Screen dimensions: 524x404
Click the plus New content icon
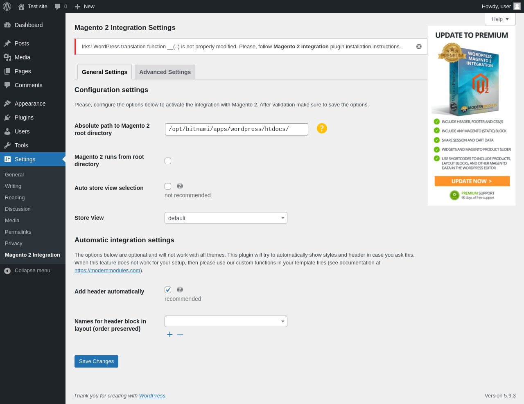(77, 7)
